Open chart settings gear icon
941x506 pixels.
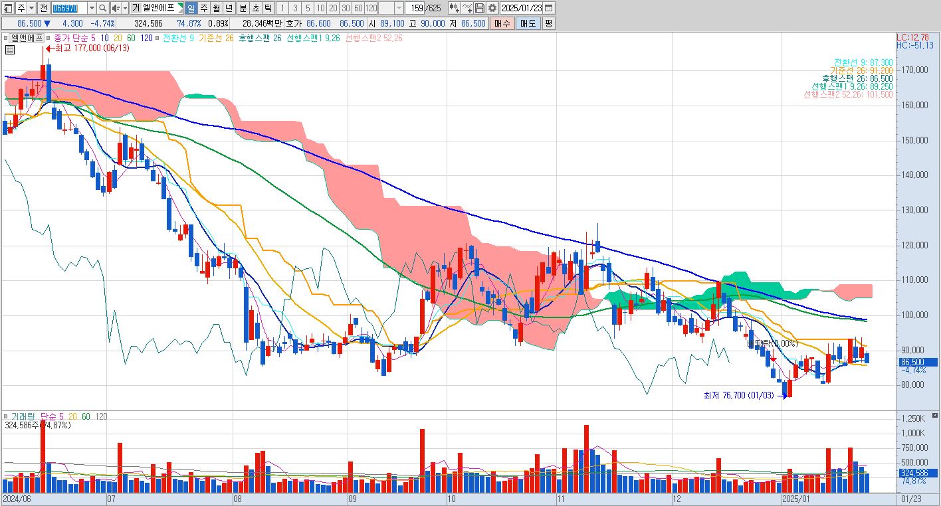(x=492, y=8)
